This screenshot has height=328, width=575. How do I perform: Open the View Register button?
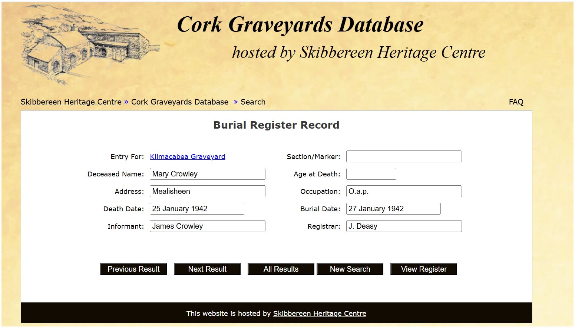click(x=424, y=269)
